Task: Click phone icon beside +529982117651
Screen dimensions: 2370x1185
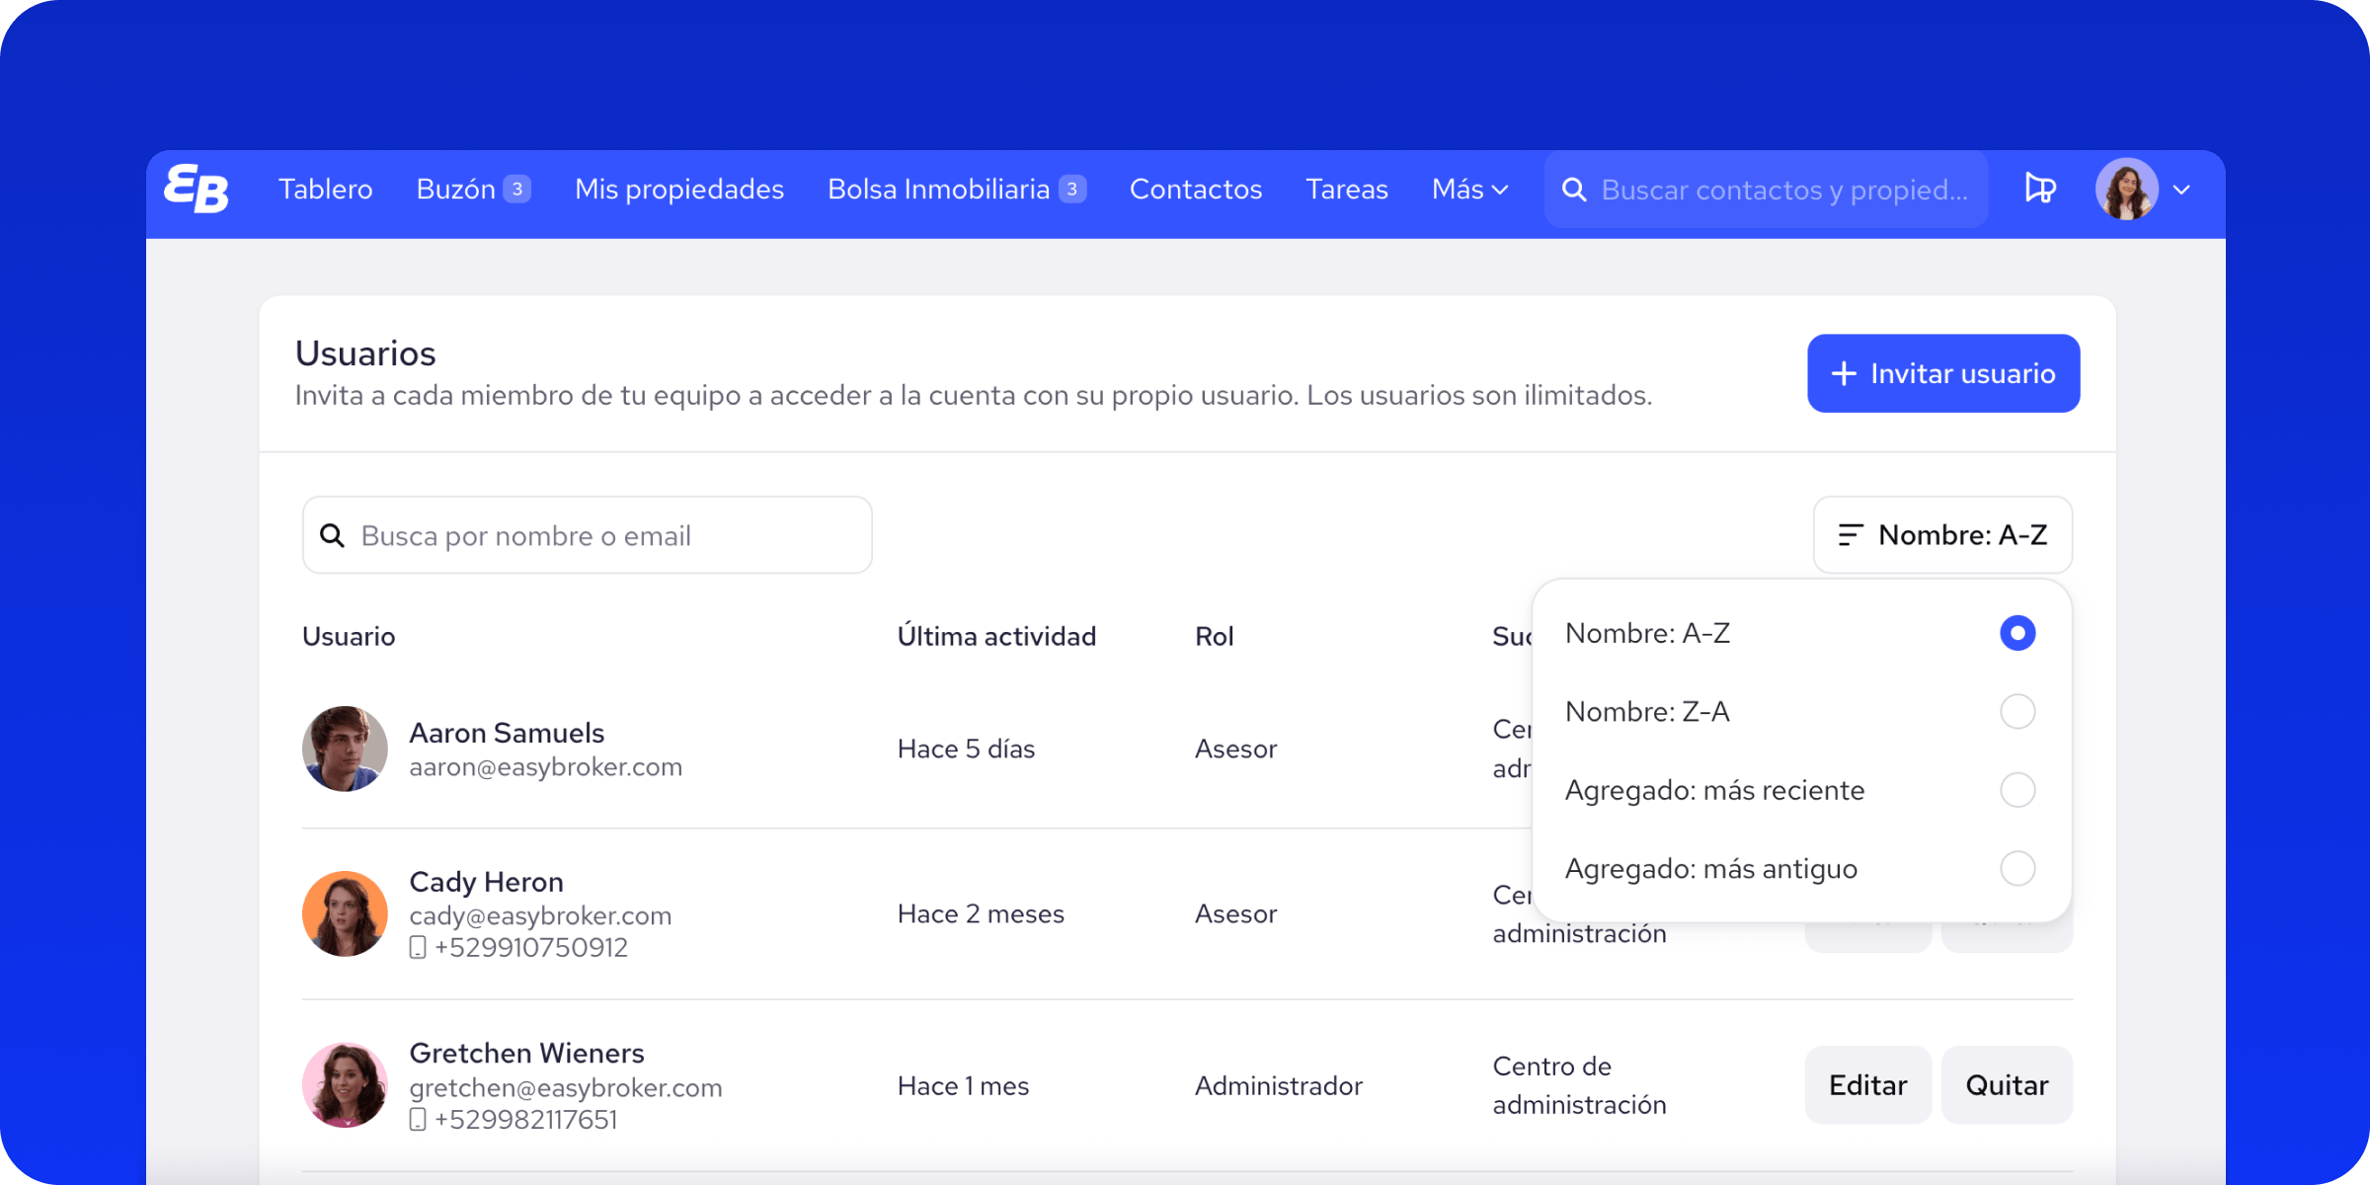Action: pyautogui.click(x=418, y=1120)
